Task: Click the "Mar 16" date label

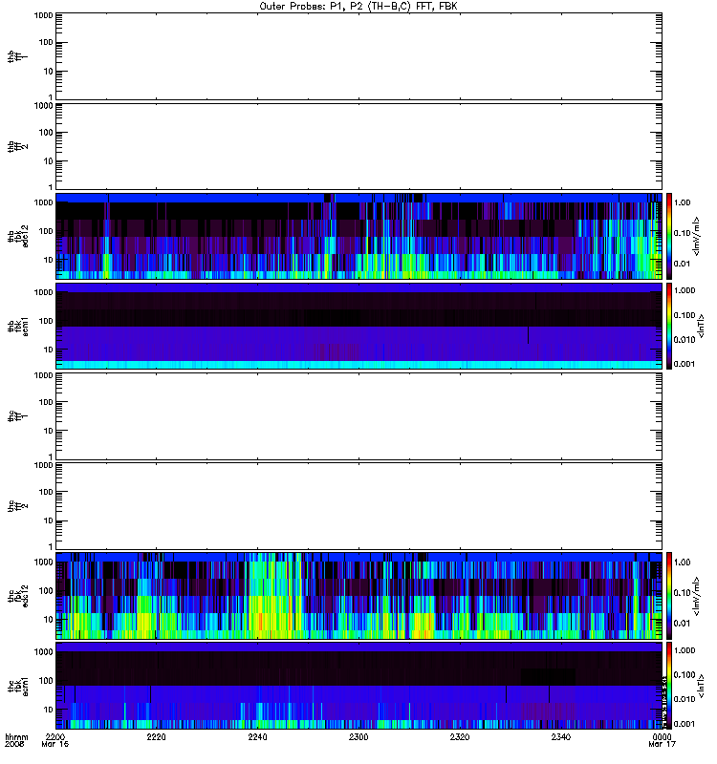Action: (x=55, y=744)
